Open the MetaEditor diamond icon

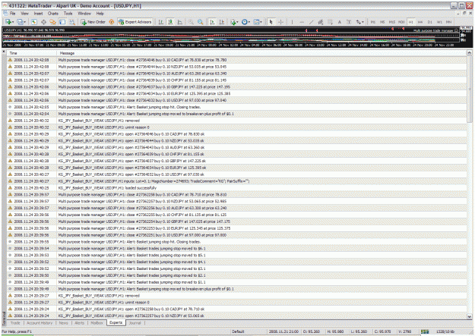point(112,22)
